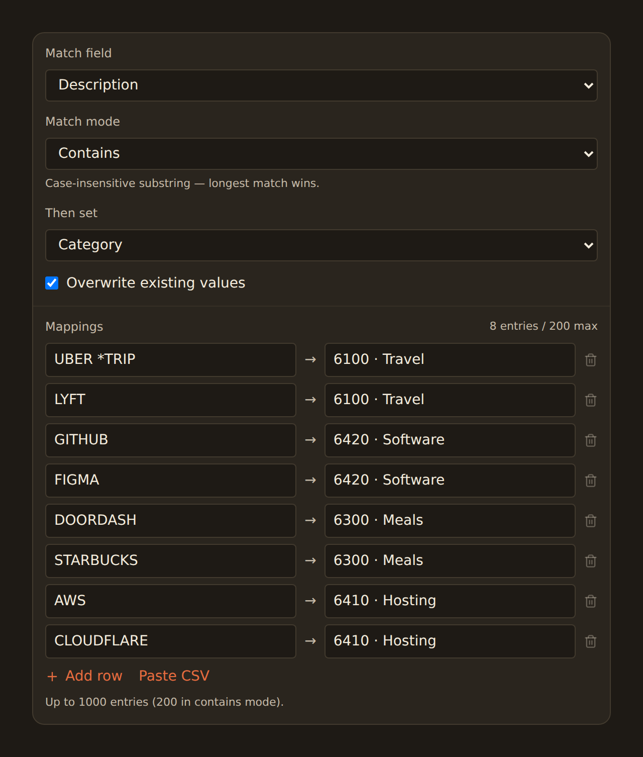Uncheck Overwrite existing values

click(52, 283)
